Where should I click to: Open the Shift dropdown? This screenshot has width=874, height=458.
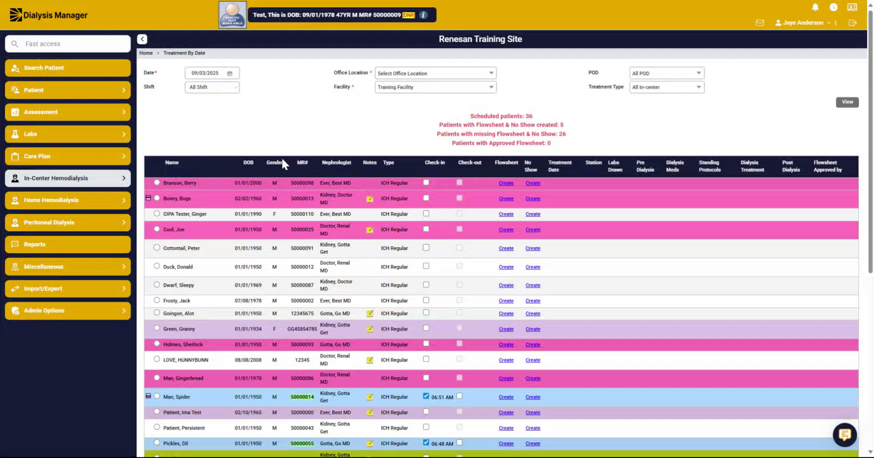[212, 87]
